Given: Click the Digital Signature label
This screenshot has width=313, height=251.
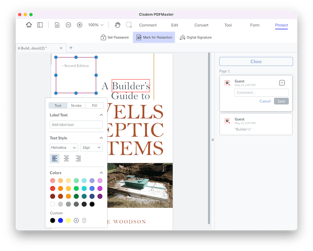Looking at the screenshot, I should coord(199,37).
